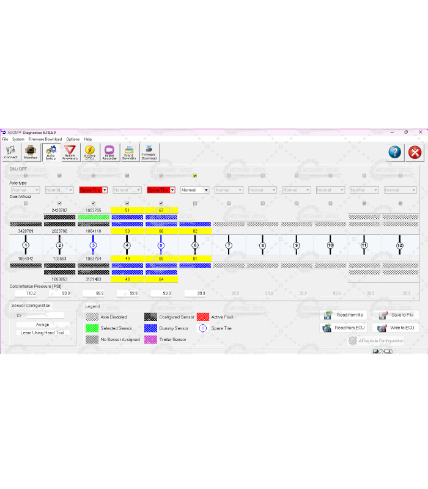Click the Connect toolbar icon
Viewport: 428px width, 489px height.
(x=11, y=152)
